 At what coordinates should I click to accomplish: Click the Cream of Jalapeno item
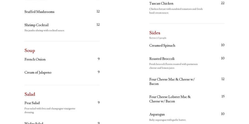(x=38, y=73)
